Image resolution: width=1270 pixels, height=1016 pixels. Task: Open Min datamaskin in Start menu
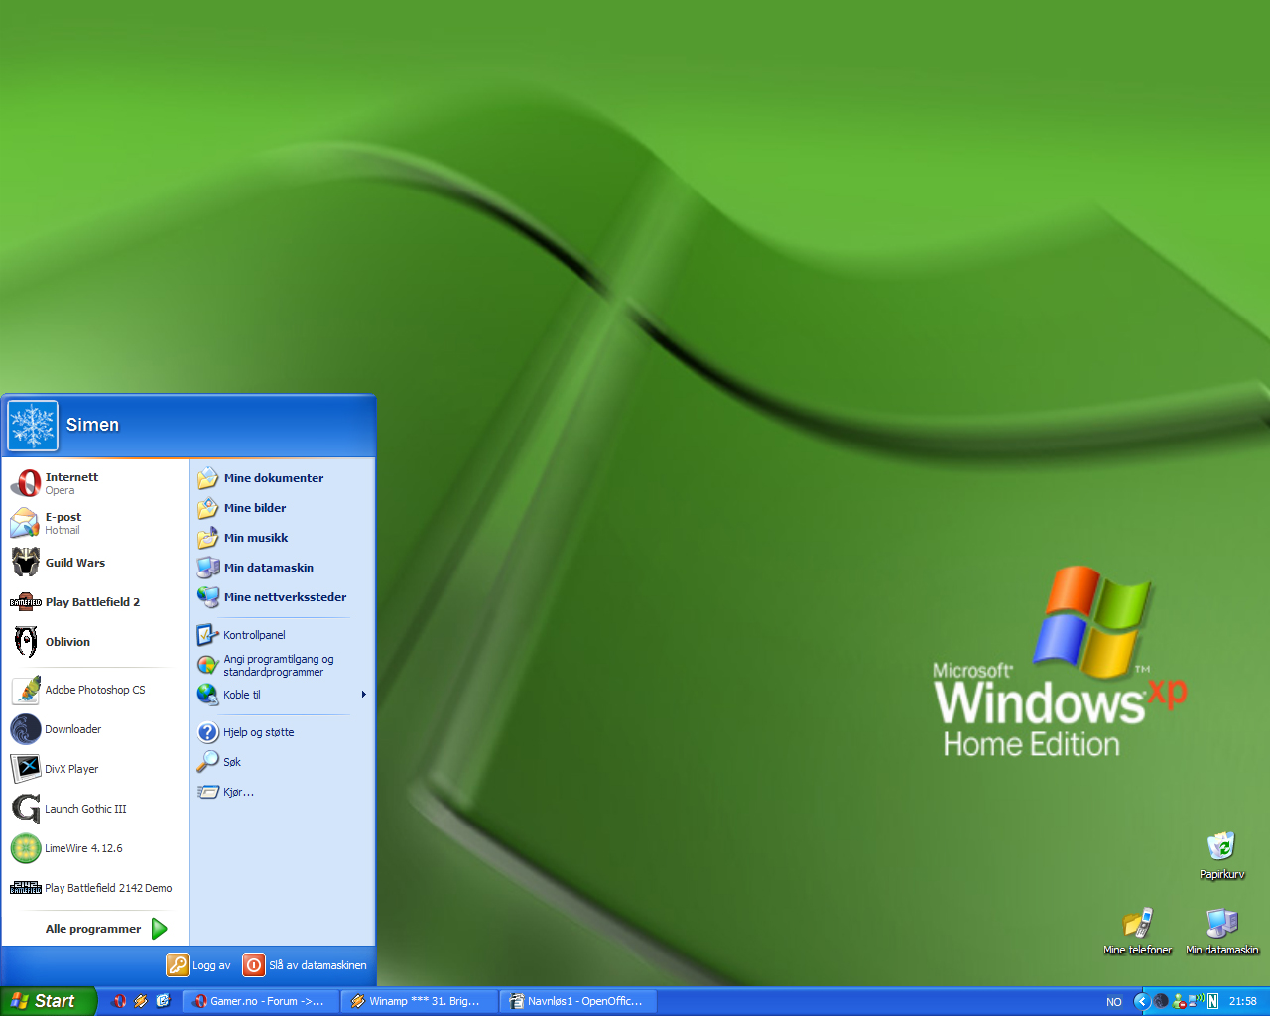[x=282, y=568]
